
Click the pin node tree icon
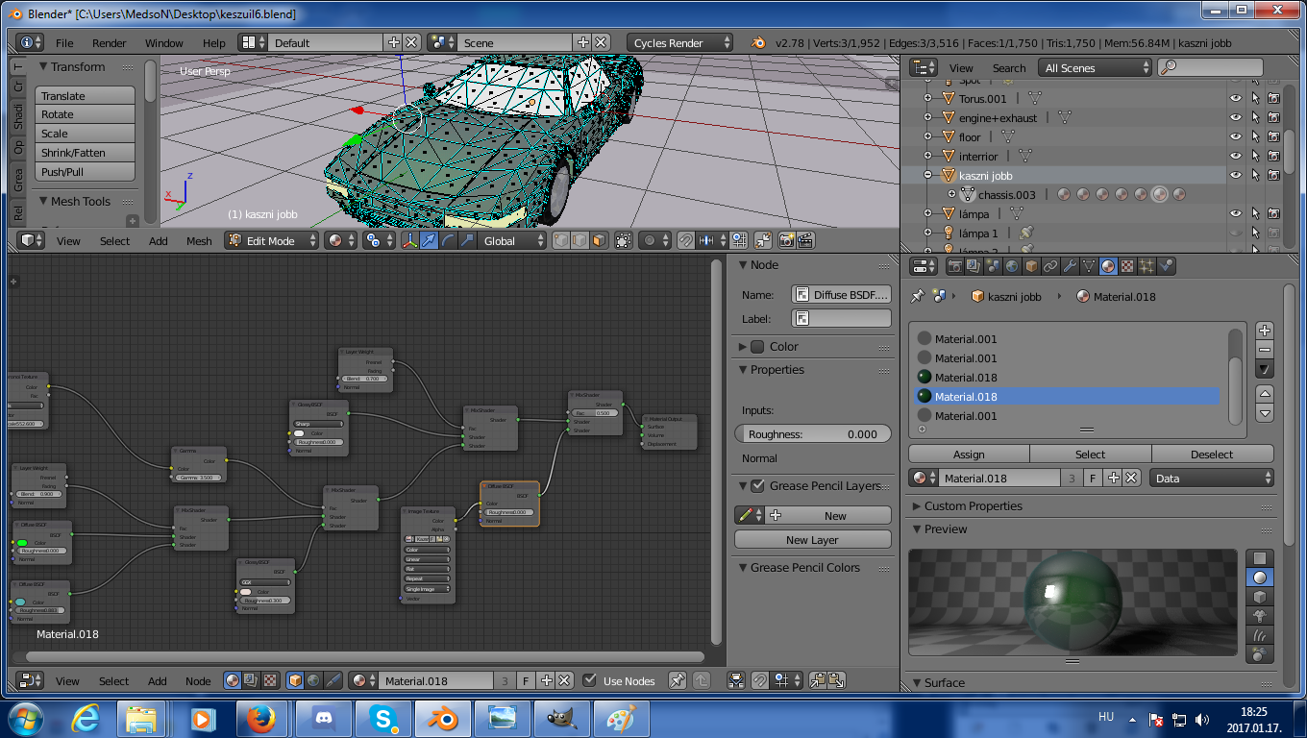(678, 680)
